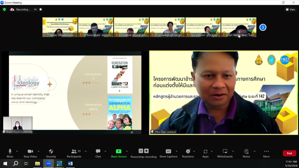Image resolution: width=299 pixels, height=168 pixels.
Task: Click the cloud Recording indicator
Action: [x=21, y=9]
